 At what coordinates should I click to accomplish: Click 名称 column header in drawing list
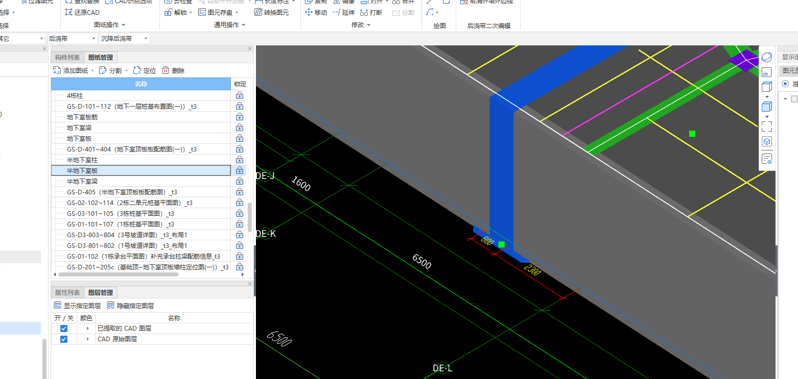[141, 84]
